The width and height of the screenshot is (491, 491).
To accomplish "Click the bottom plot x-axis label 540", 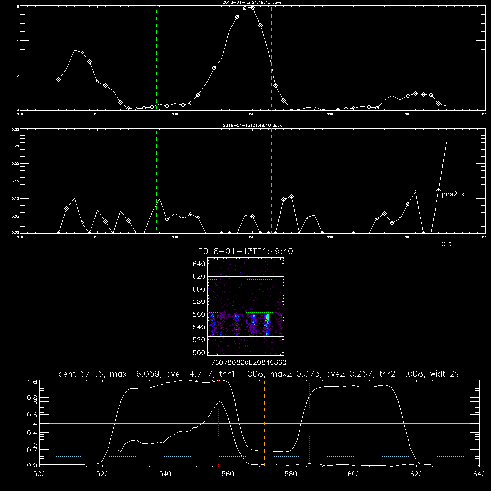I will [165, 474].
